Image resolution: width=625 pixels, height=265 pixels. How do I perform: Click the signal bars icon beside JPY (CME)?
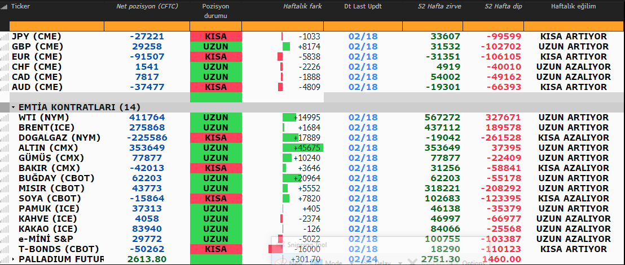tap(5, 37)
